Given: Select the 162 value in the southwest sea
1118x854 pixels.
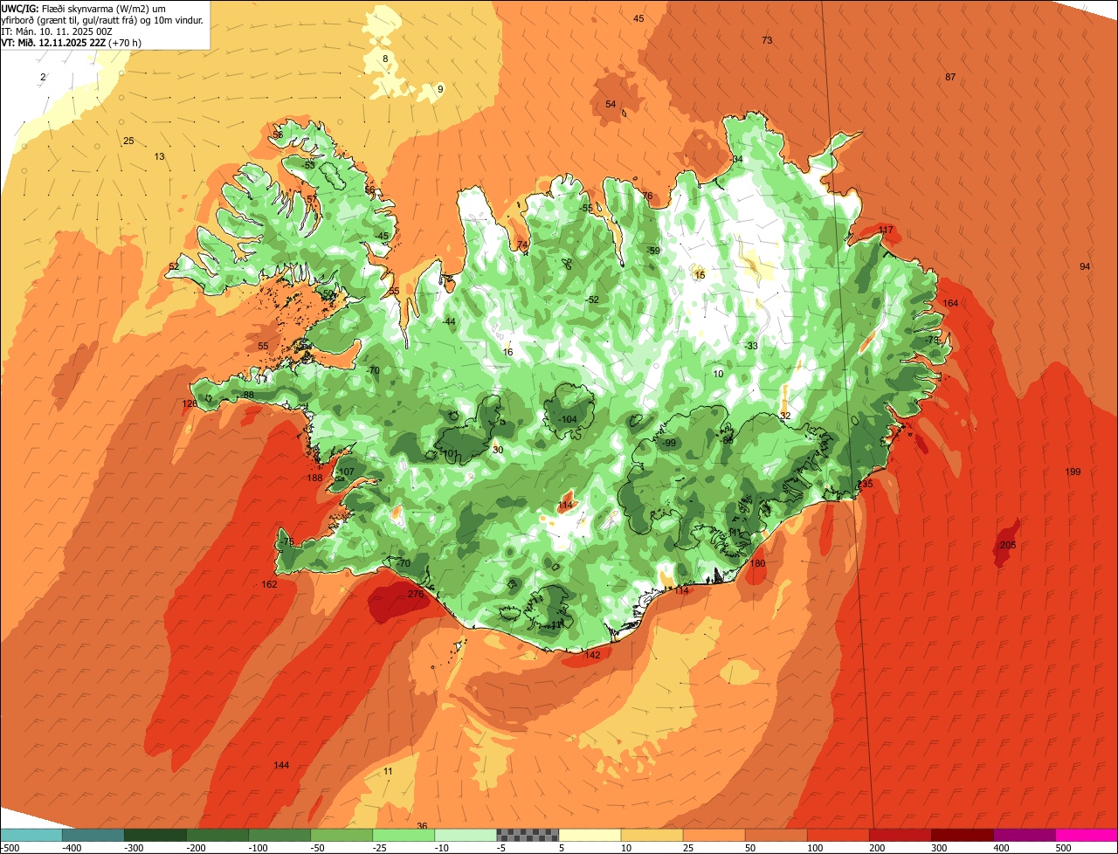Looking at the screenshot, I should point(269,584).
